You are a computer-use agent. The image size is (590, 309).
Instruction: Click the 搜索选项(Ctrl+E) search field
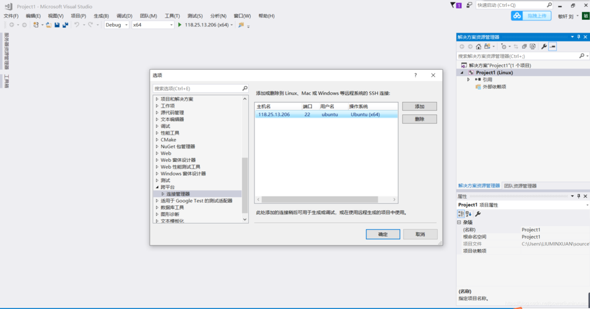[x=197, y=88]
